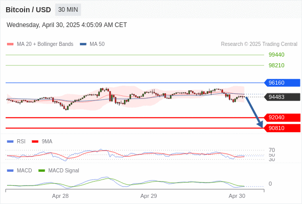
Task: Click the 92040 support price label
Action: (282, 117)
